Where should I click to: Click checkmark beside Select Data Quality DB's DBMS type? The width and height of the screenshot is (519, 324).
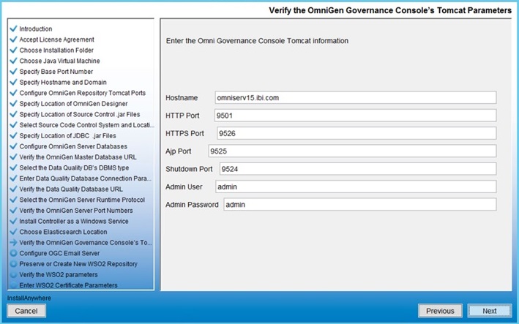click(13, 167)
